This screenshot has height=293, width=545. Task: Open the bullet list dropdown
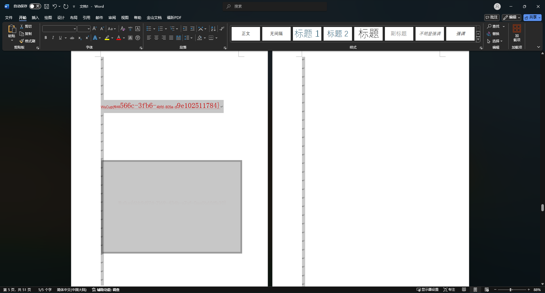[x=154, y=29]
